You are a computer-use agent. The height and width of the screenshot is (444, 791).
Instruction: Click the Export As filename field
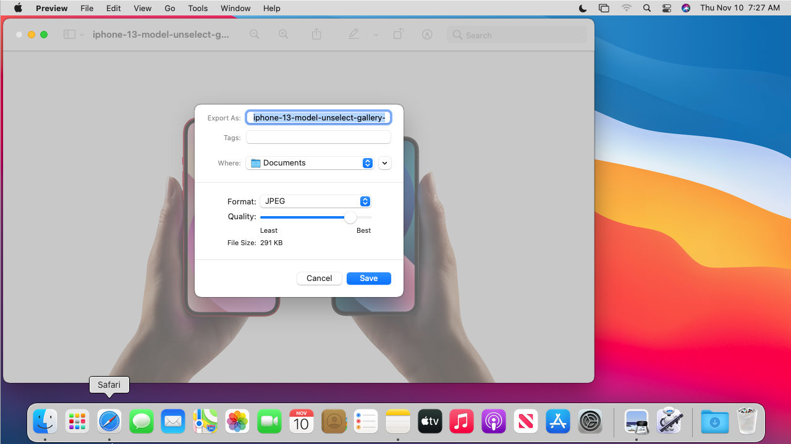point(318,117)
